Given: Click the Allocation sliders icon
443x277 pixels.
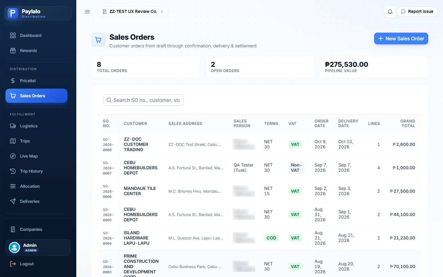Looking at the screenshot, I should 13,186.
